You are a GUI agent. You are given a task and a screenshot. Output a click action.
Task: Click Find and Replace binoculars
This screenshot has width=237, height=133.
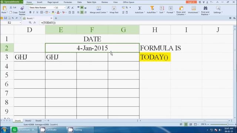(205, 8)
